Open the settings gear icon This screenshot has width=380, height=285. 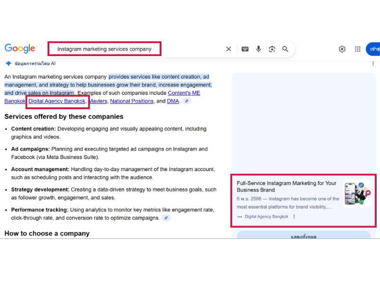coord(342,49)
